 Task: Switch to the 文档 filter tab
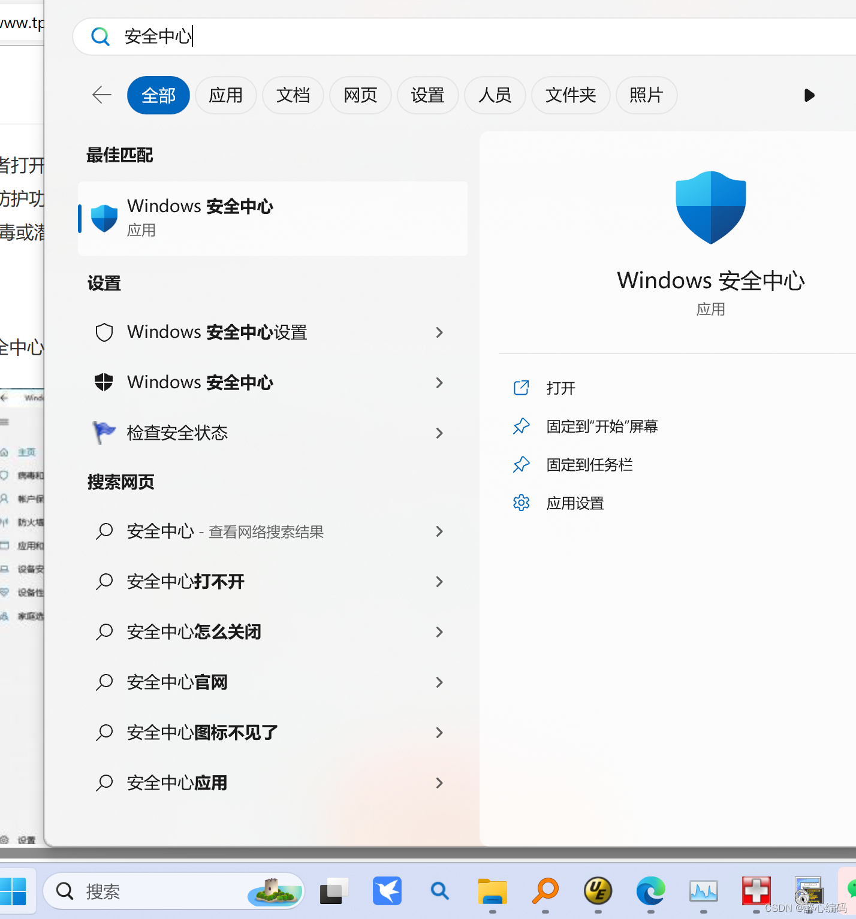tap(293, 95)
